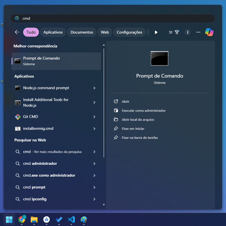Choose Fixar na barra de tarefas
226x226 pixels.
click(139, 138)
